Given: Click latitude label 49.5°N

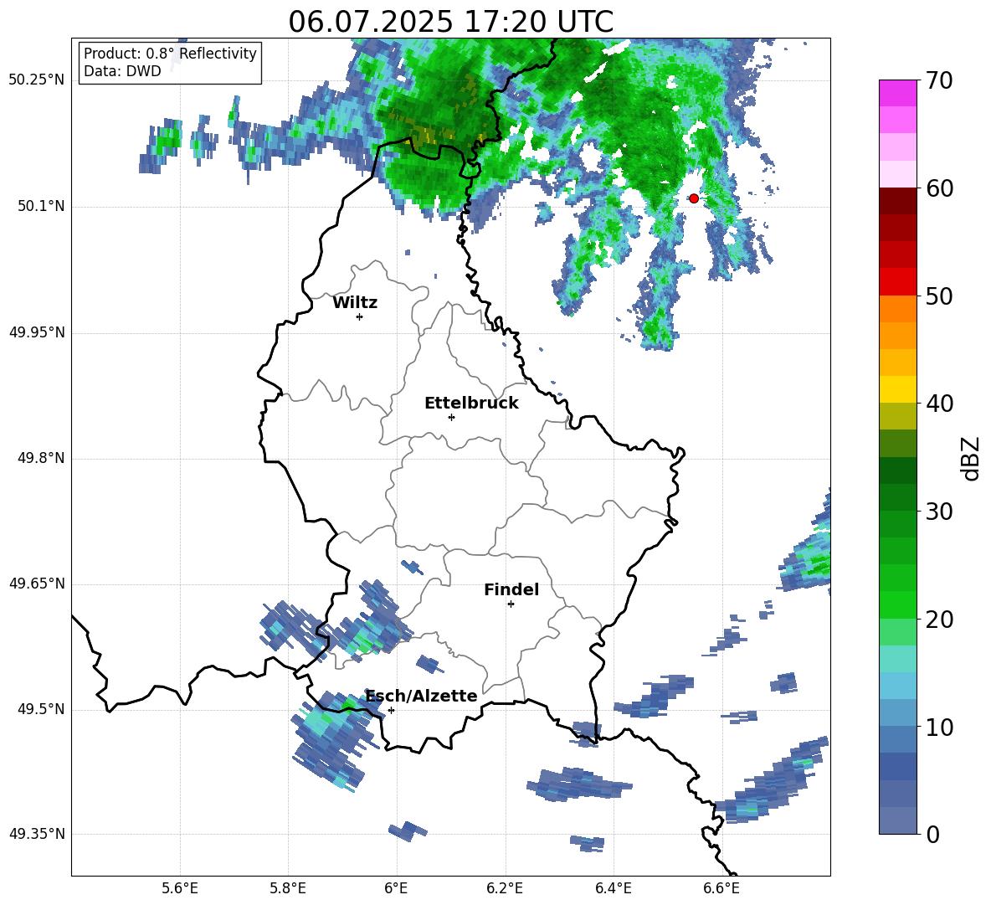Looking at the screenshot, I should click(42, 709).
